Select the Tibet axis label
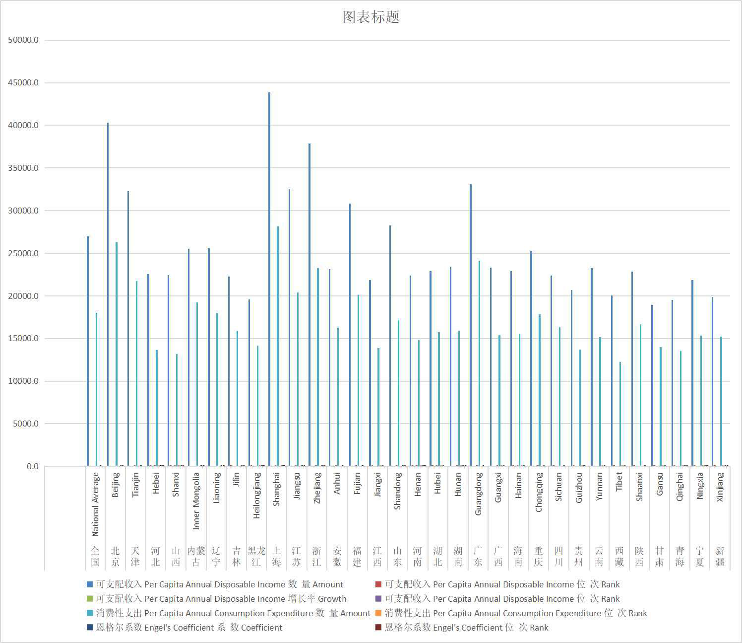This screenshot has width=742, height=643. (619, 482)
